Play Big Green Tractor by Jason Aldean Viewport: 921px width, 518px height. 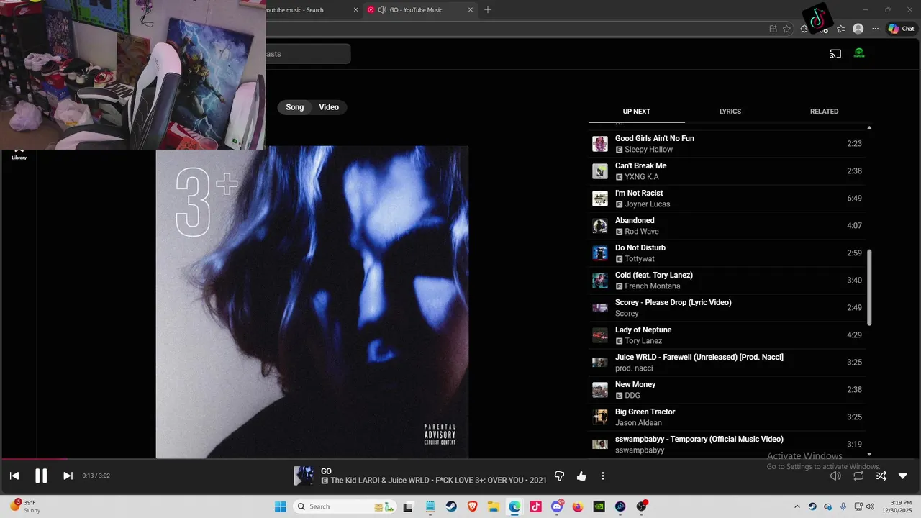[x=727, y=417]
